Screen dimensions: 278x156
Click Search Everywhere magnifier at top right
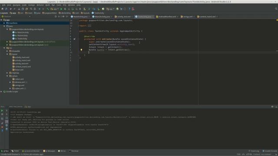[x=276, y=9]
